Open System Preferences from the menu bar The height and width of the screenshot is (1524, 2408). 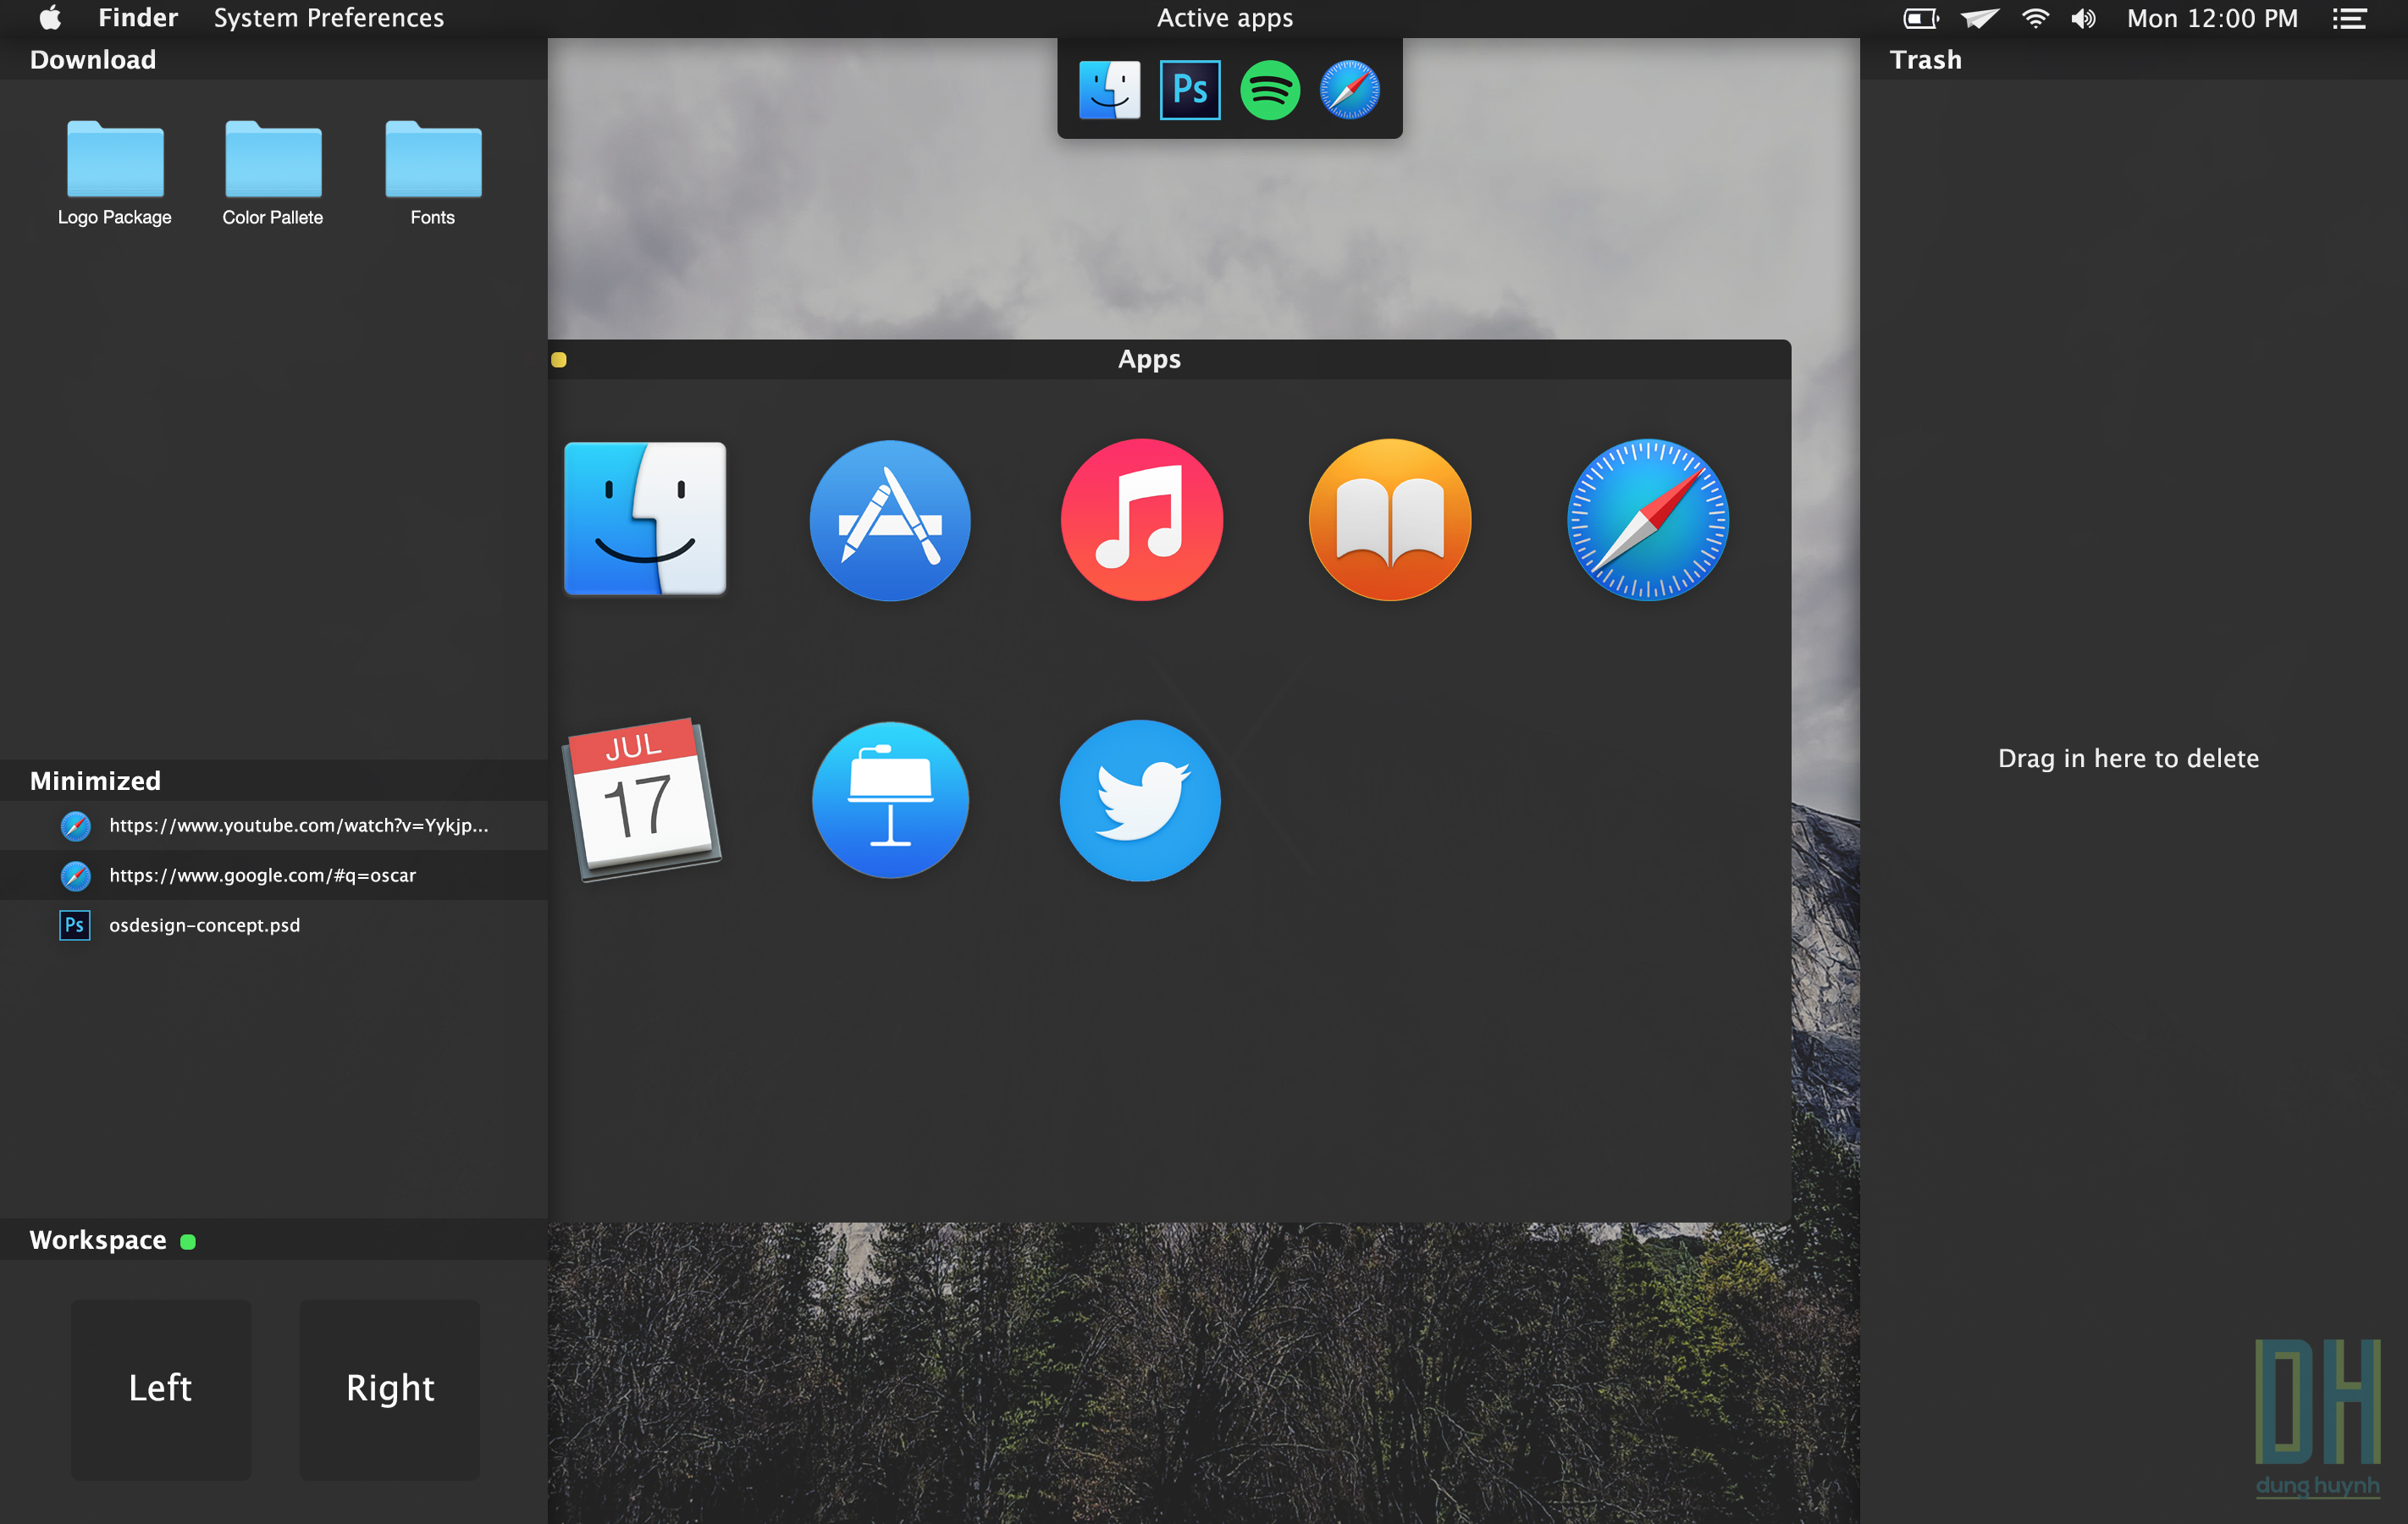pos(329,17)
